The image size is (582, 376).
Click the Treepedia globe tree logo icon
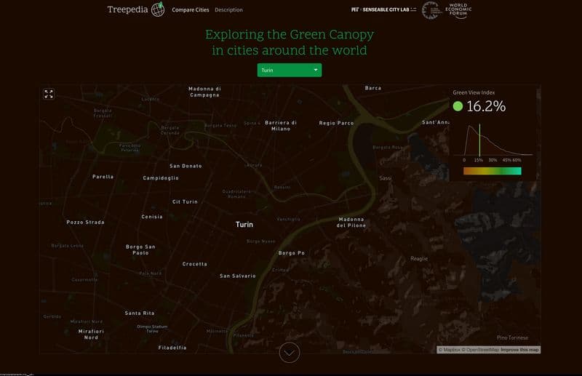click(x=157, y=9)
